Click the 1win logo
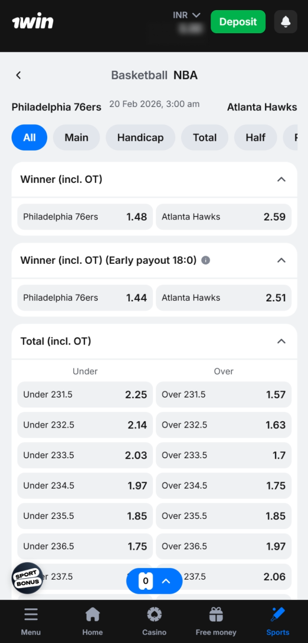Image resolution: width=308 pixels, height=643 pixels. 32,21
